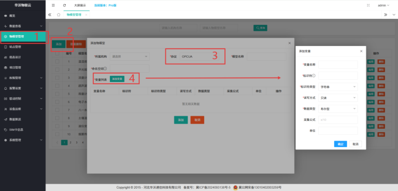Tick the checkbox for table row 1
The height and width of the screenshot is (191, 398).
coord(57,61)
